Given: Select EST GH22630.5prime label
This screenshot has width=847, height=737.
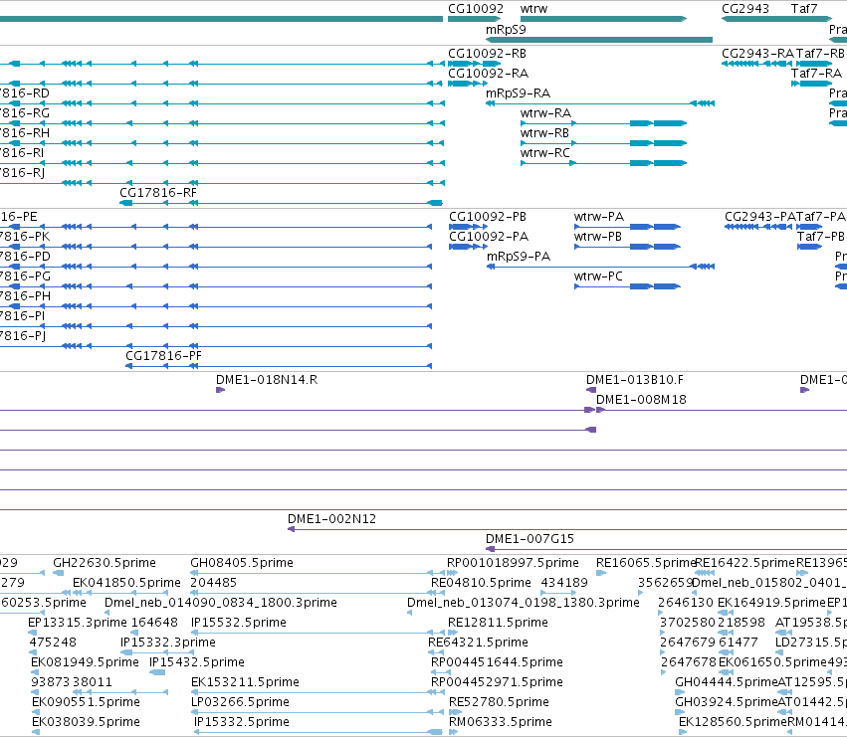Looking at the screenshot, I should 105,563.
